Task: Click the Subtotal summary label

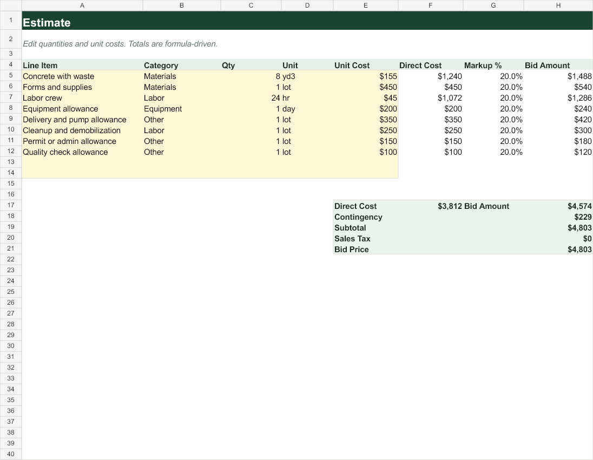Action: 365,228
